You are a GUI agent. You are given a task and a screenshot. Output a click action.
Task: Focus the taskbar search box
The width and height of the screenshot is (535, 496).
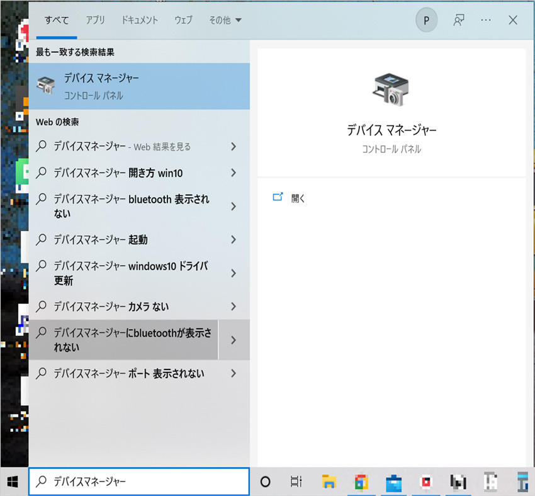[139, 482]
